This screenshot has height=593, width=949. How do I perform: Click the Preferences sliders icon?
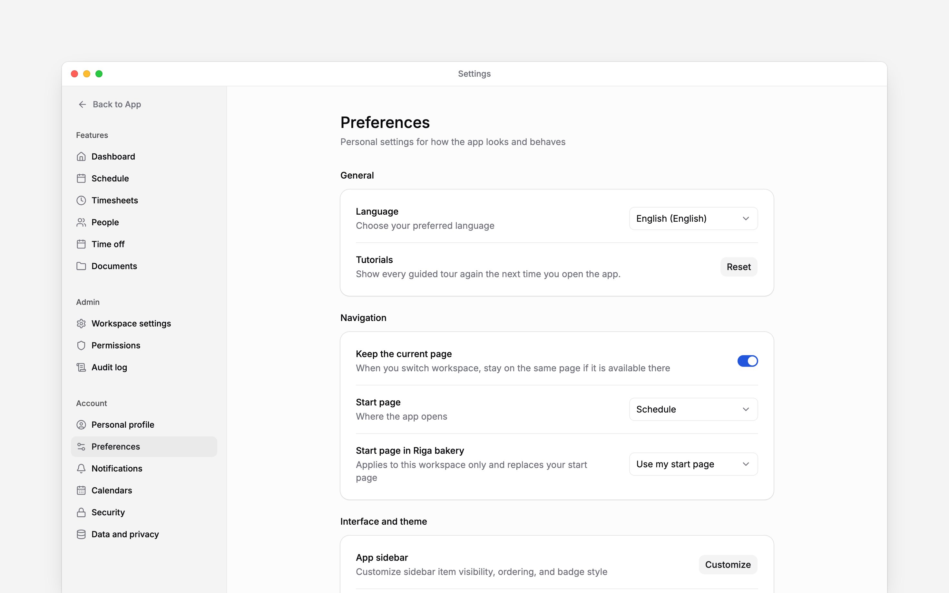tap(81, 447)
